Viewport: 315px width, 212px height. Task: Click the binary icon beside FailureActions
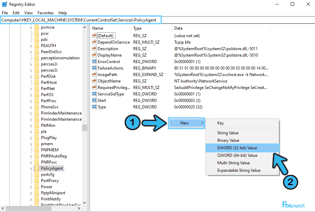coord(94,68)
